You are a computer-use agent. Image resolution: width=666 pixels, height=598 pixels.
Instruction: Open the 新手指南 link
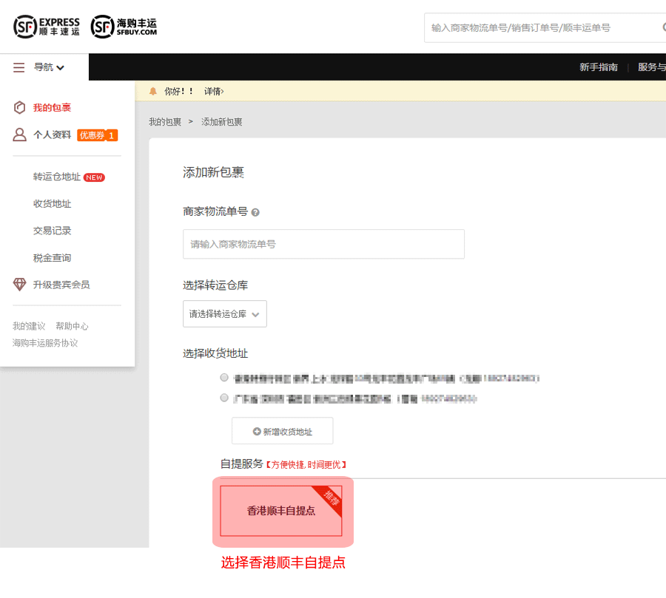[598, 67]
